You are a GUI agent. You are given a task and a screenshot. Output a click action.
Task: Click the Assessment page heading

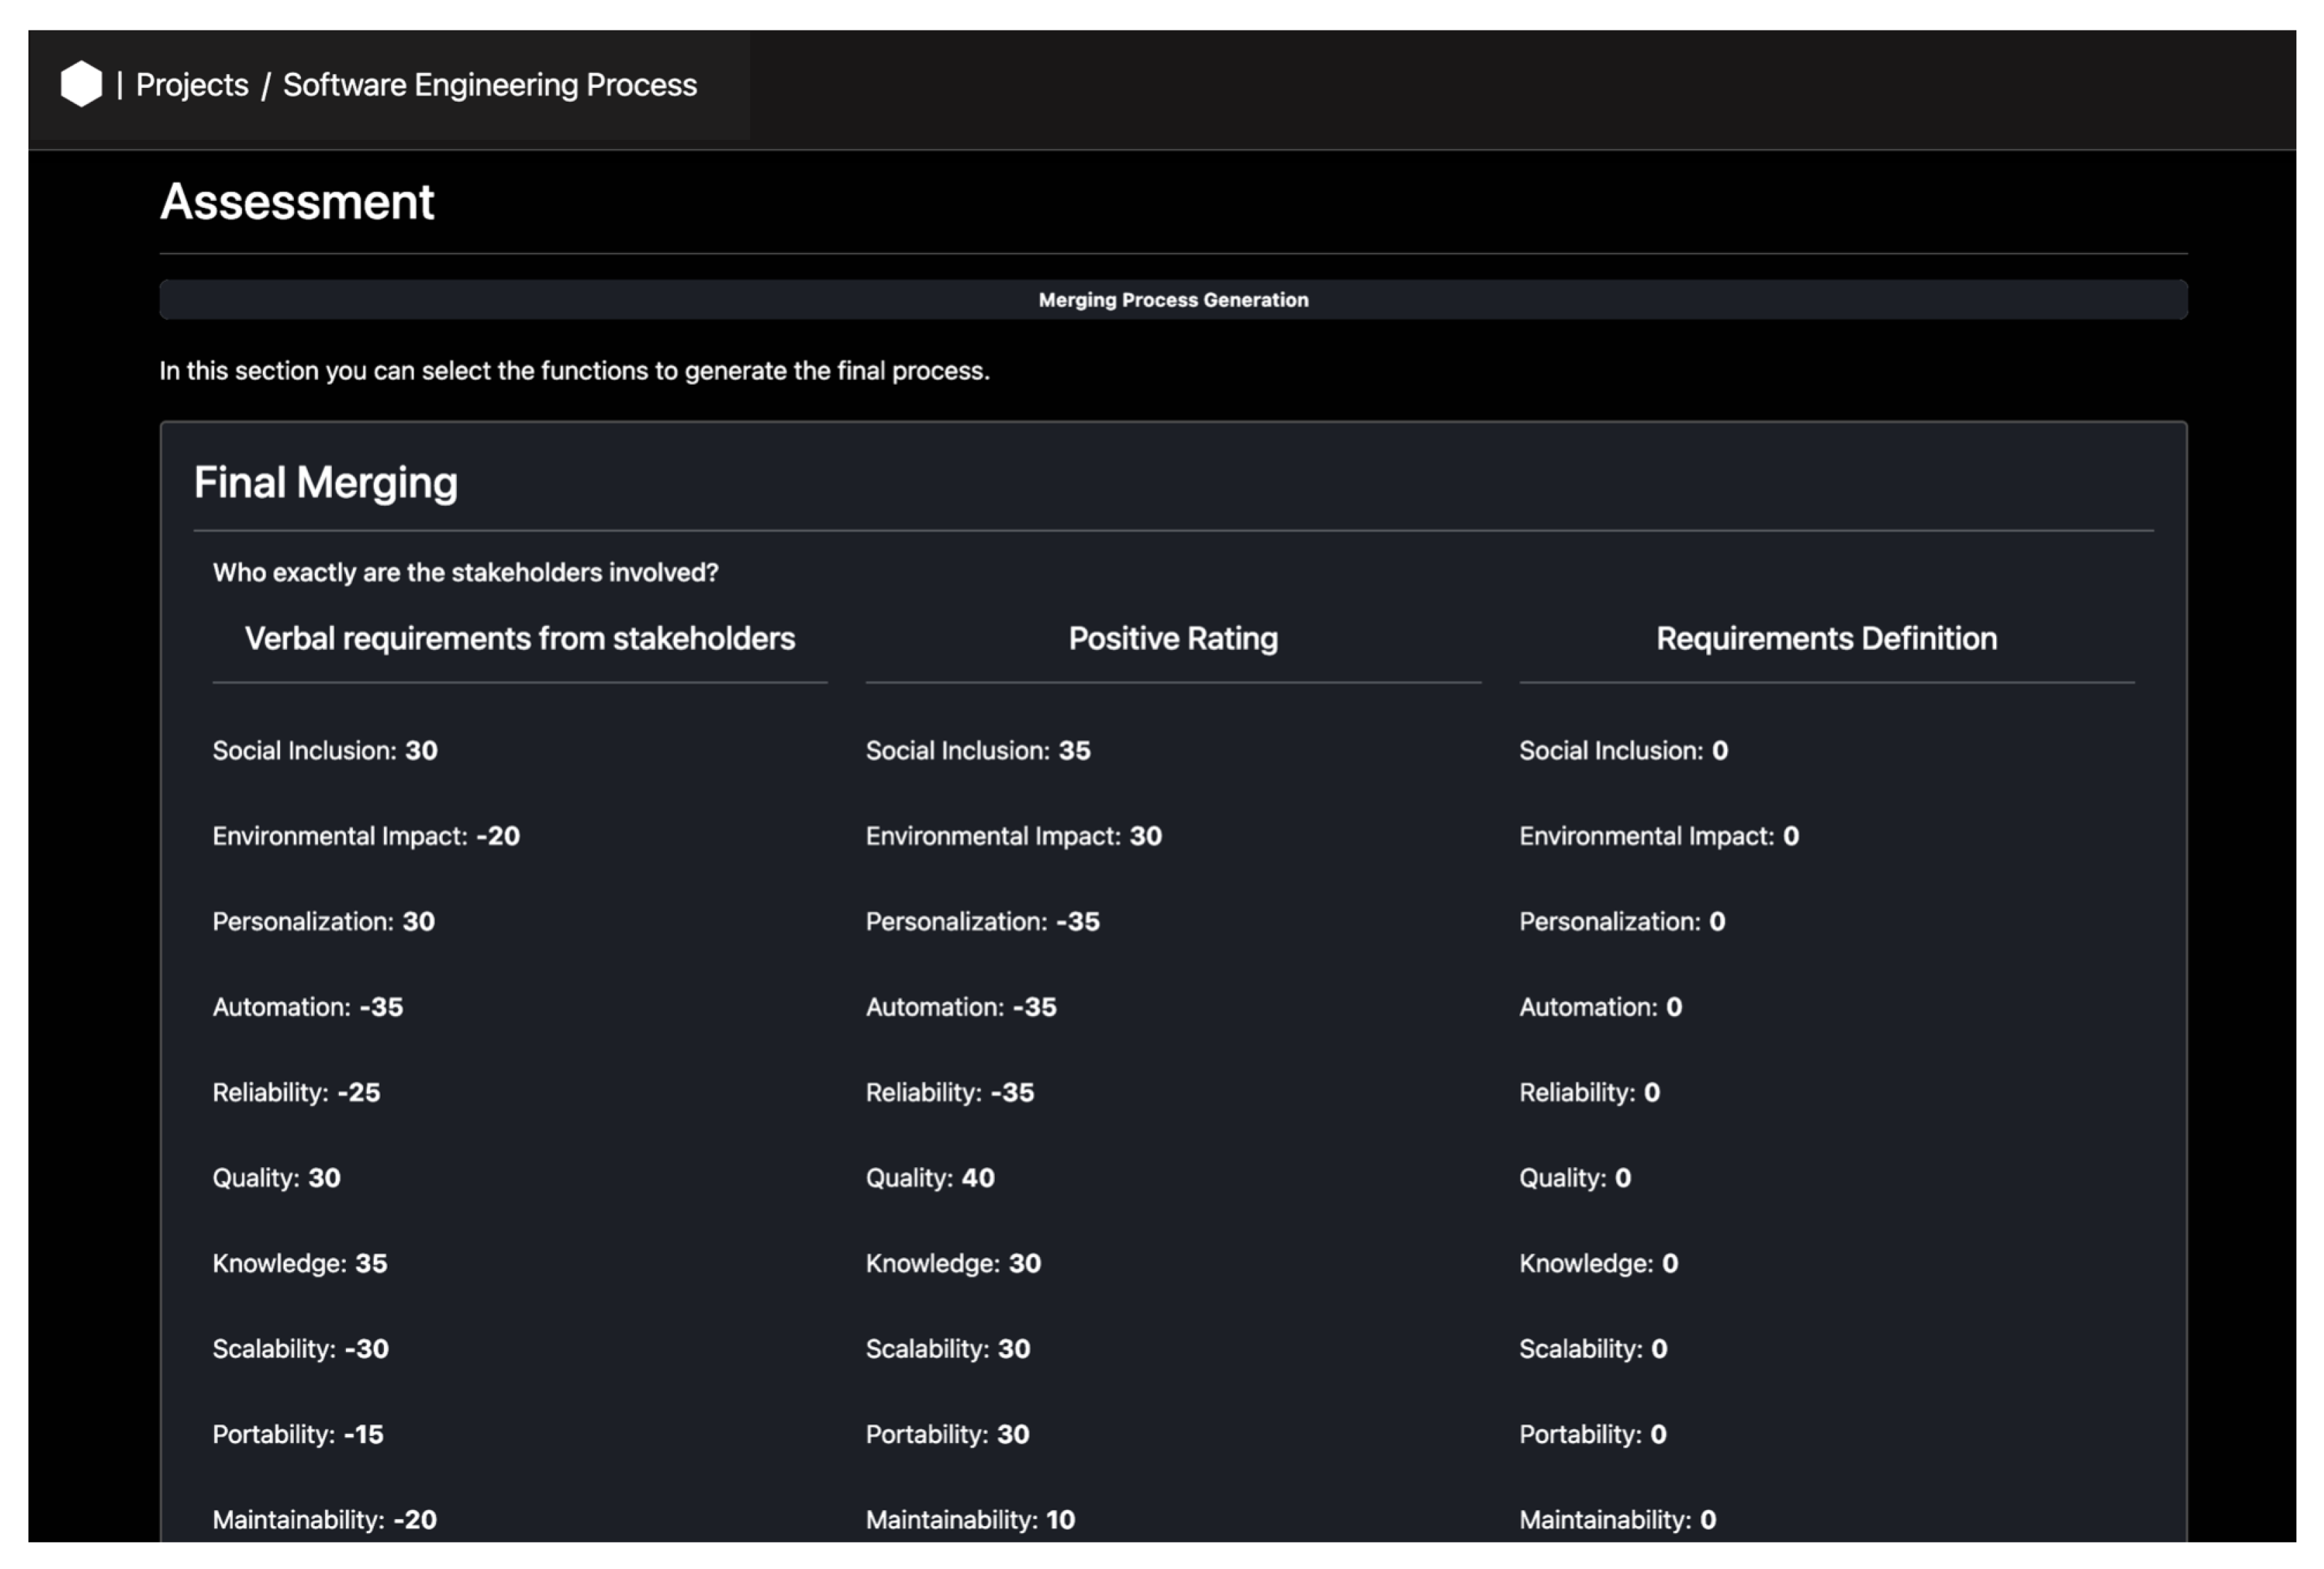(x=297, y=202)
